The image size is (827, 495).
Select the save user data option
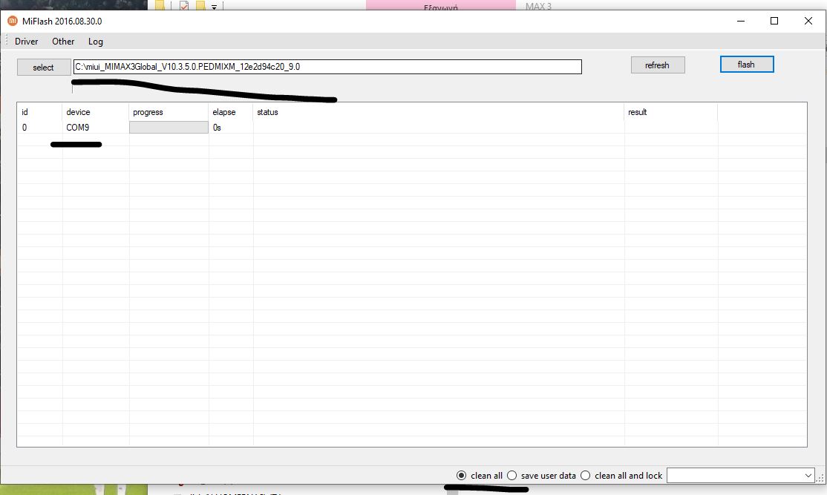point(541,476)
